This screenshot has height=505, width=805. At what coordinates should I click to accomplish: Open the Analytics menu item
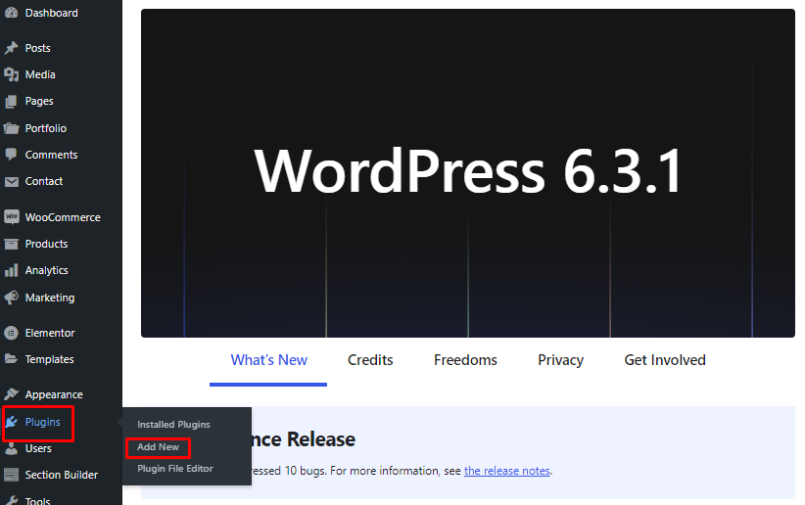[x=46, y=270]
